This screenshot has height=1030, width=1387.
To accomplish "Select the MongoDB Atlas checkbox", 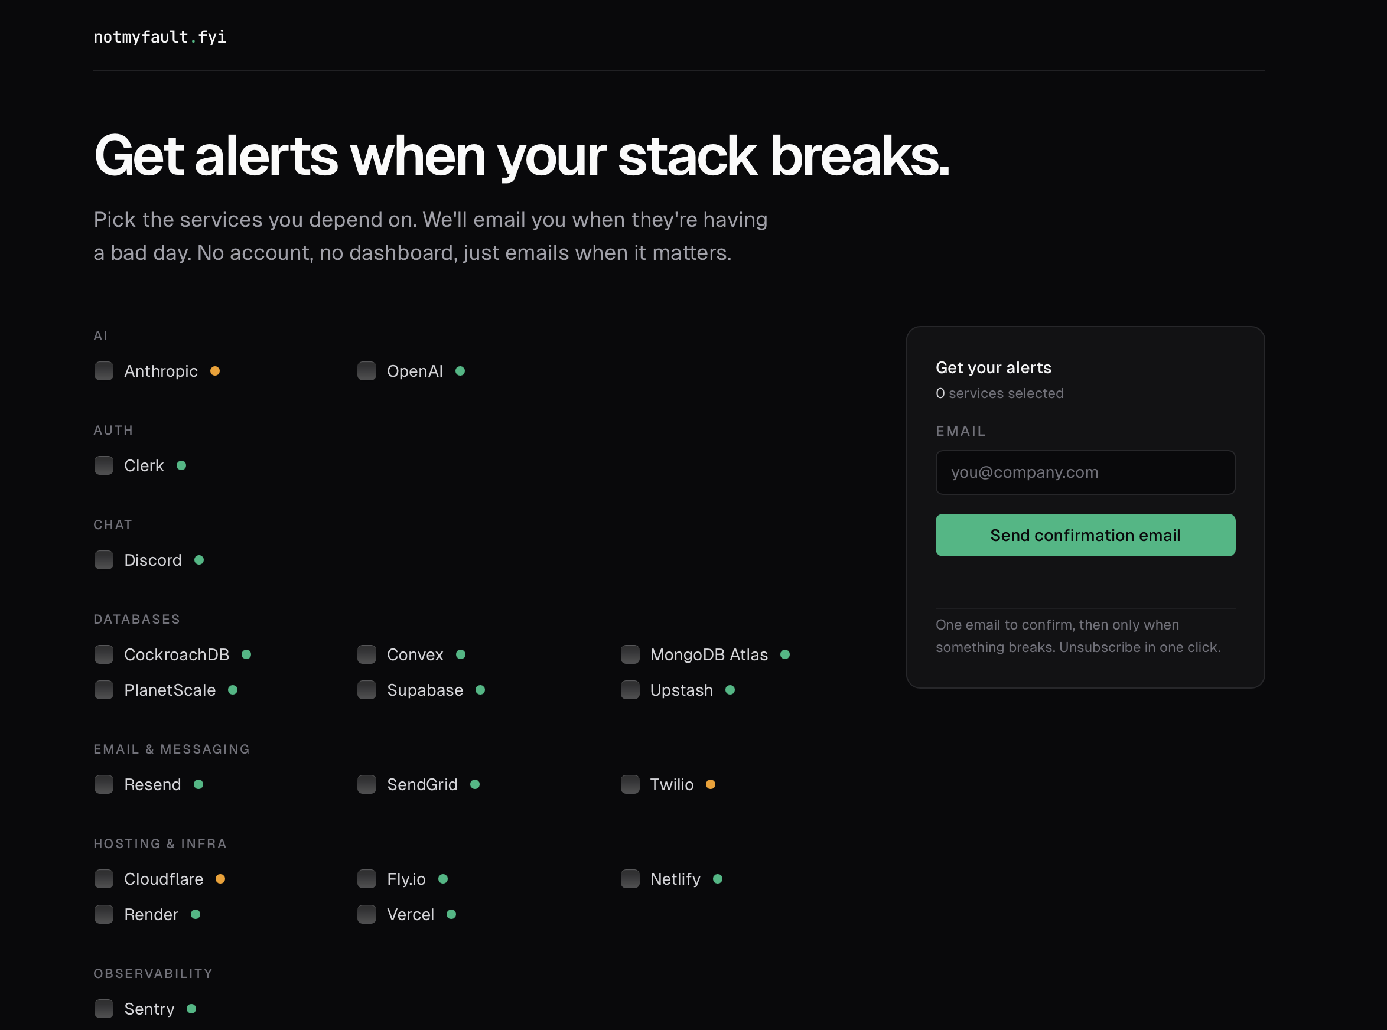I will point(630,654).
